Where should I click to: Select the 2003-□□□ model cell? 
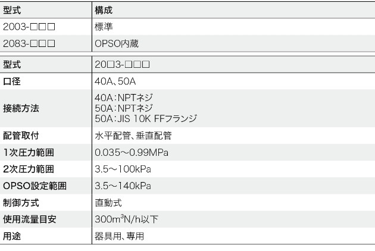29,27
